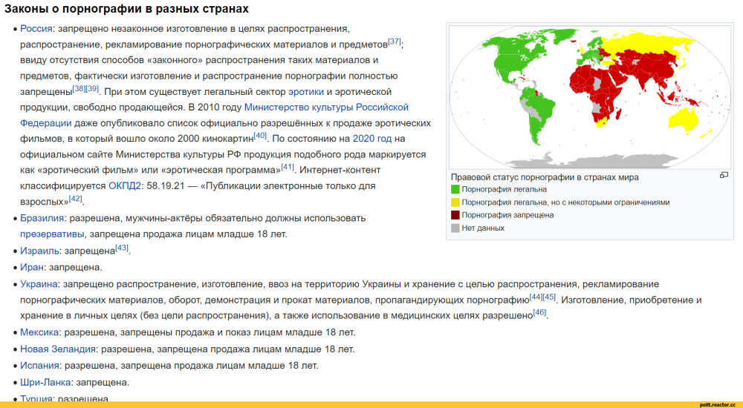Screen dimensions: 743x408
Task: Open citation reference [44]
Action: pyautogui.click(x=536, y=297)
